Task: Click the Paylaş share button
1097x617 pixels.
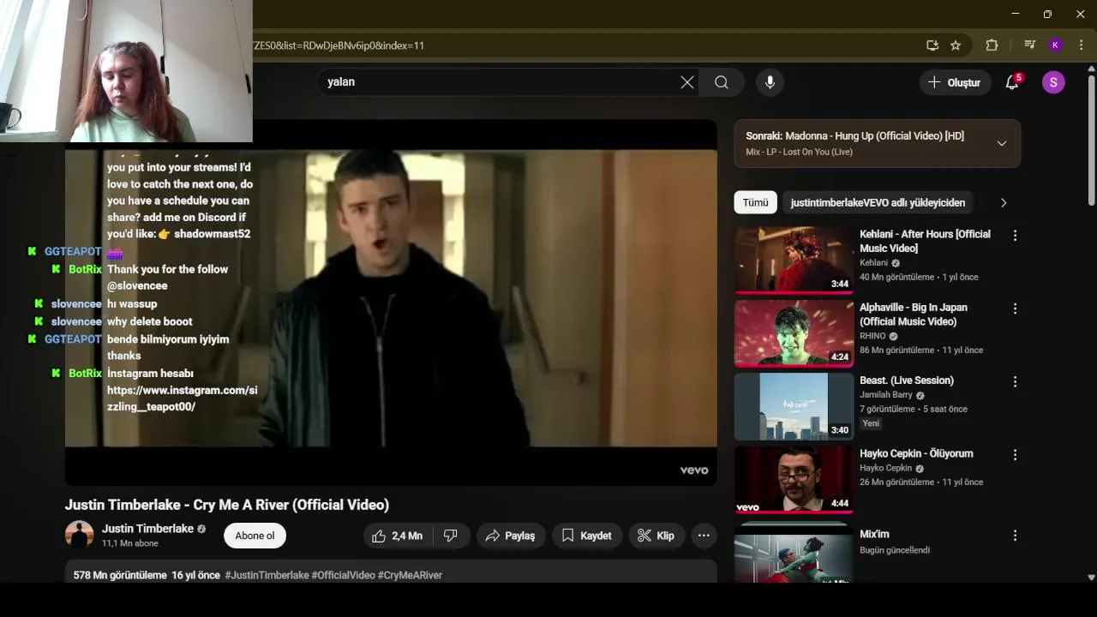Action: point(510,536)
